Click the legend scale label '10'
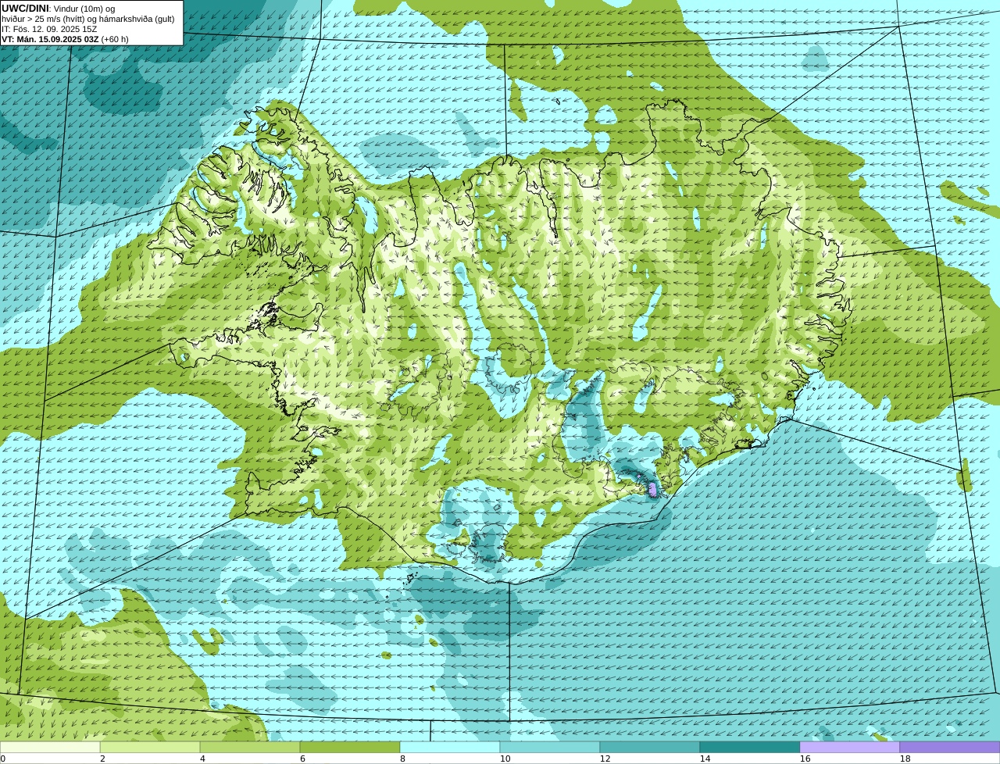This screenshot has height=764, width=1000. pyautogui.click(x=505, y=759)
